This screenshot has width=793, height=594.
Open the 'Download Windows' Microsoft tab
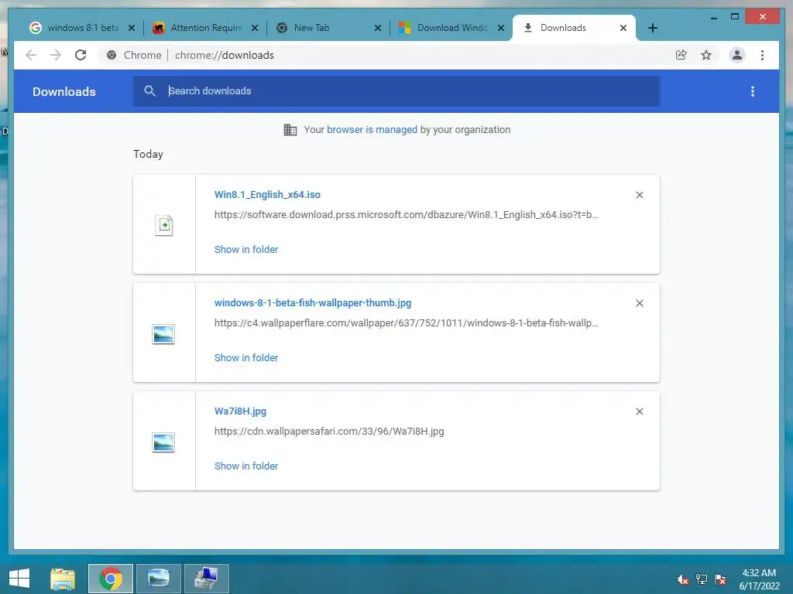click(445, 28)
